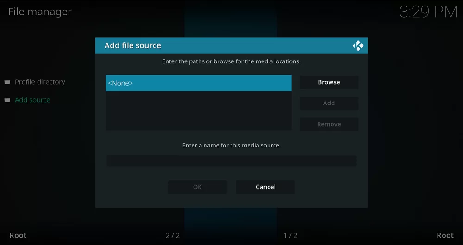Click the folder icon beside Profile directory
This screenshot has height=245, width=463.
(7, 82)
